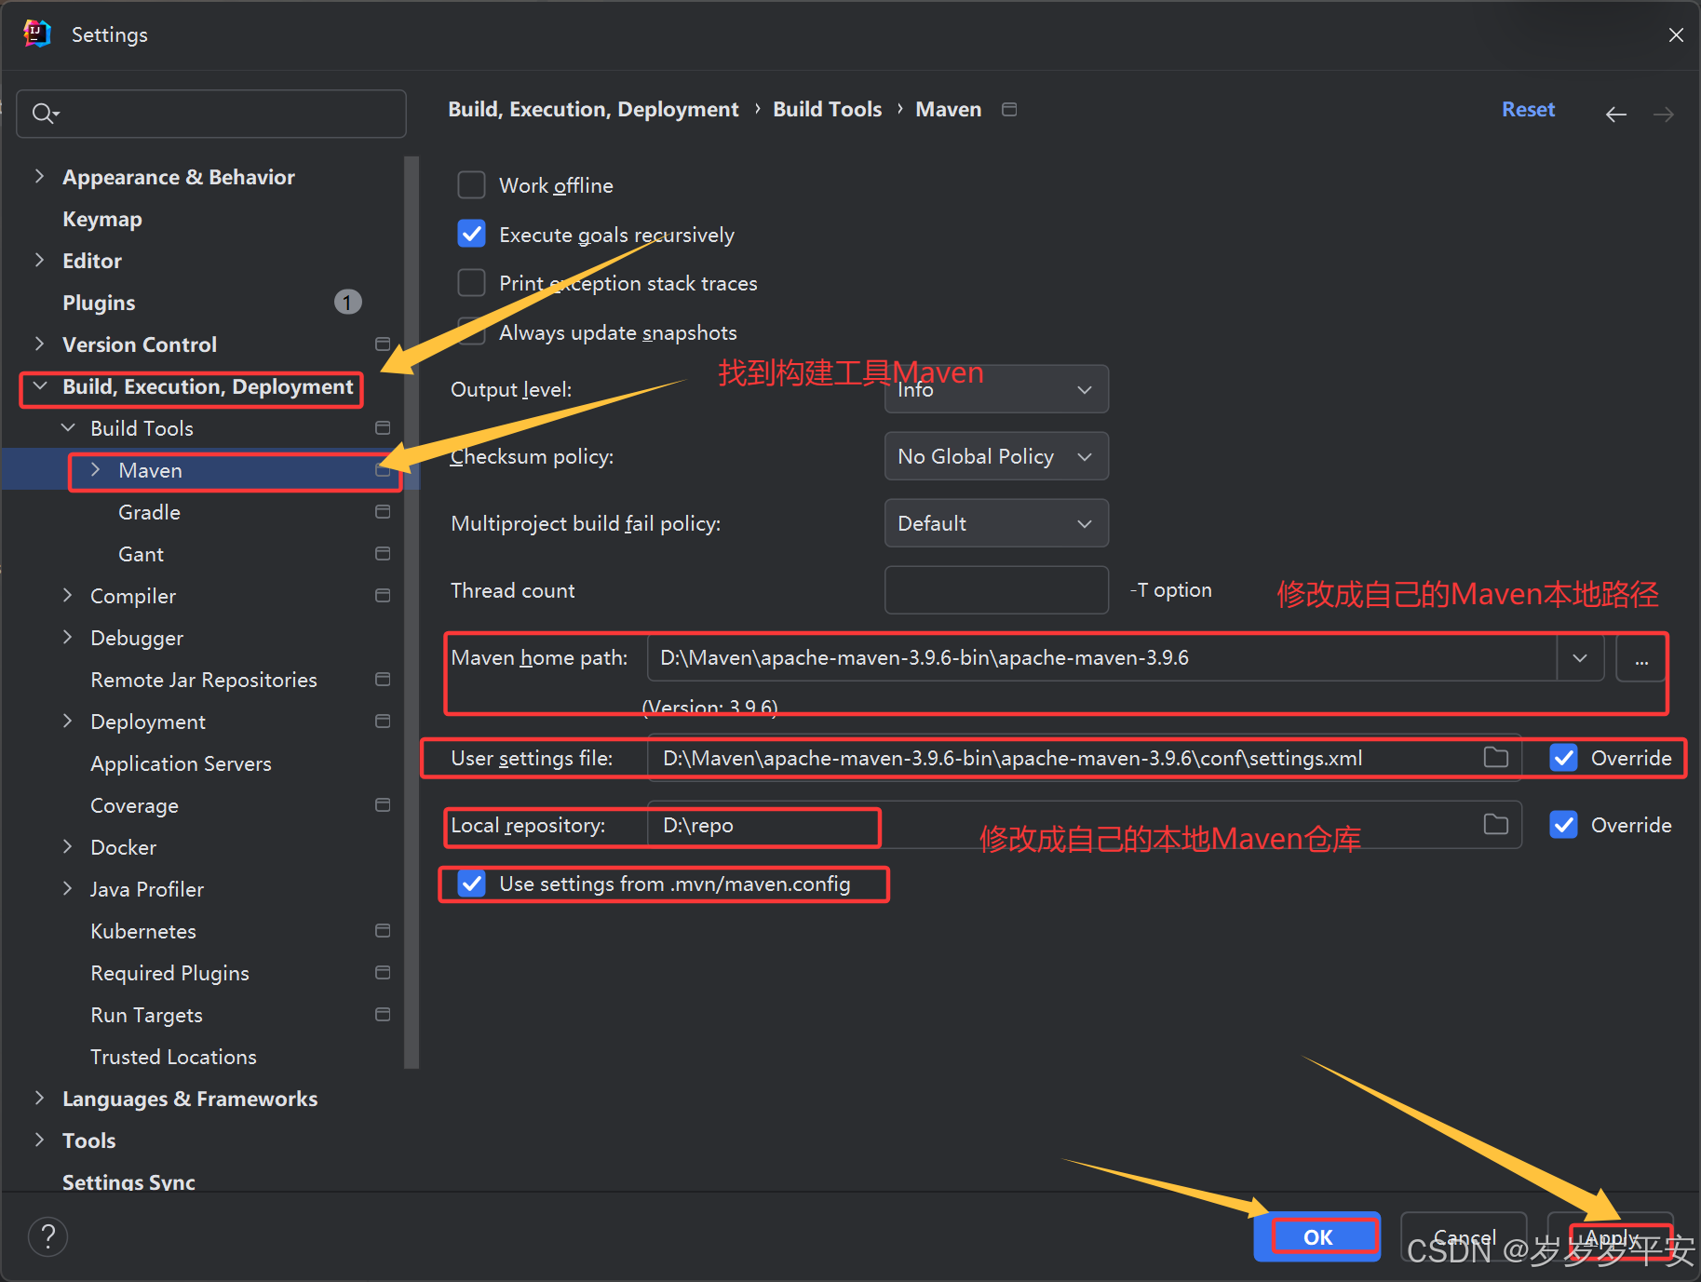Expand the Tools section
The image size is (1701, 1282).
coord(39,1140)
